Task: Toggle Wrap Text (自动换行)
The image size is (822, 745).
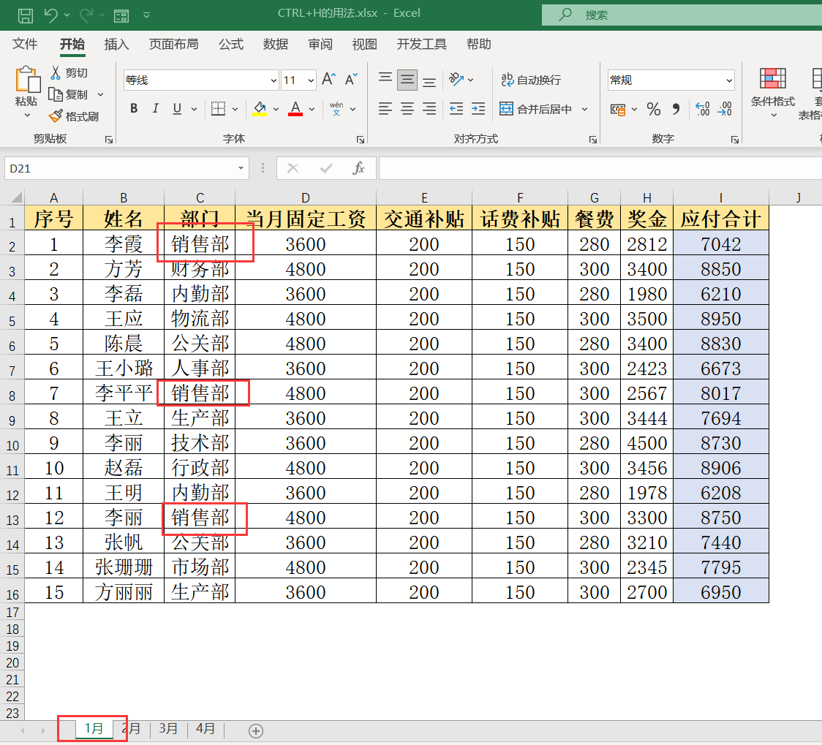Action: (x=530, y=80)
